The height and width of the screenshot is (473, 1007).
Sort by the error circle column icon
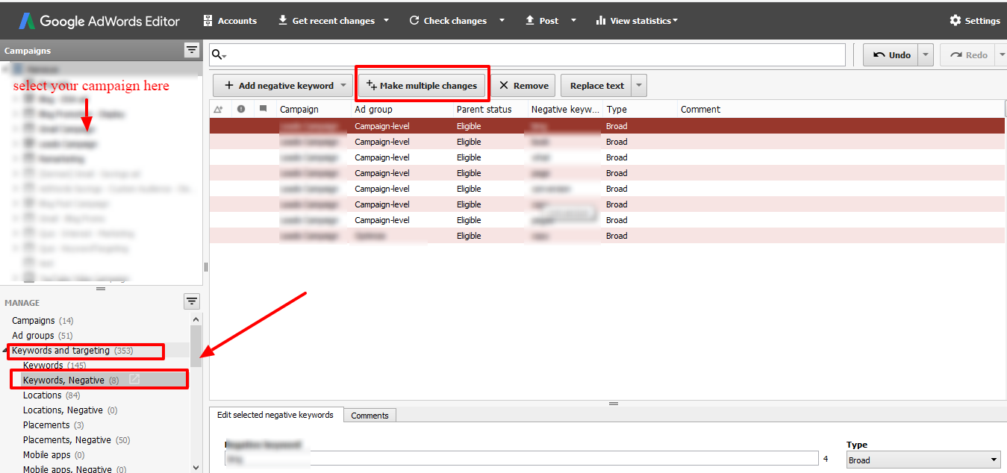pos(241,109)
